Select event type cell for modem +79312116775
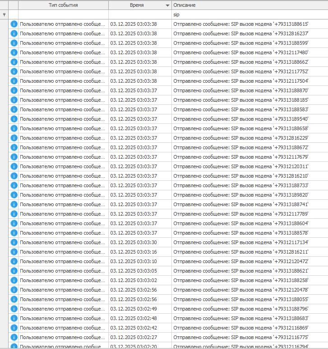Screen dimensions: 328x349 [62, 337]
